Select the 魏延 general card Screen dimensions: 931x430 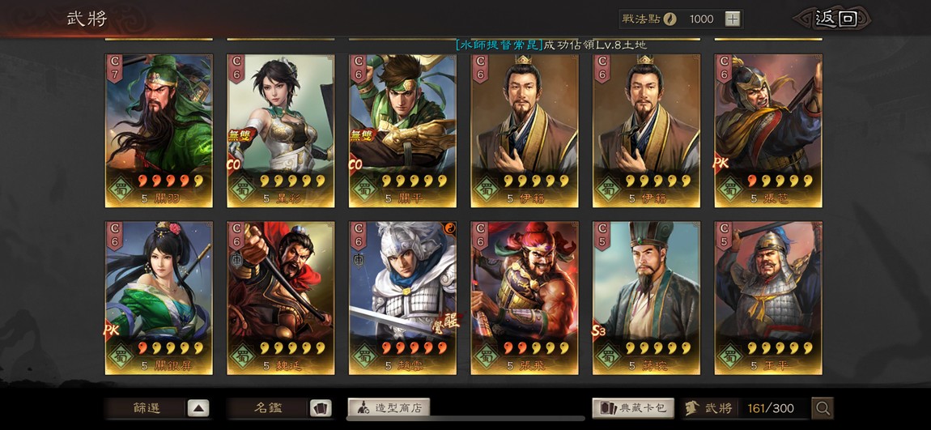coord(280,298)
